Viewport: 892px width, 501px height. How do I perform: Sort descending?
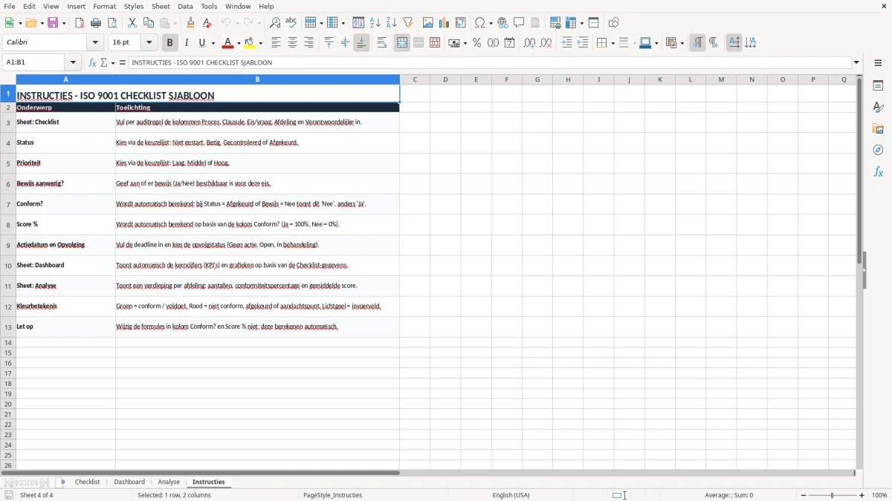[x=391, y=23]
